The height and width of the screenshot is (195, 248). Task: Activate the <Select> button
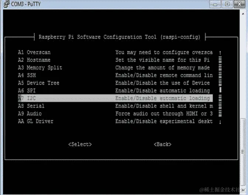coord(80,144)
